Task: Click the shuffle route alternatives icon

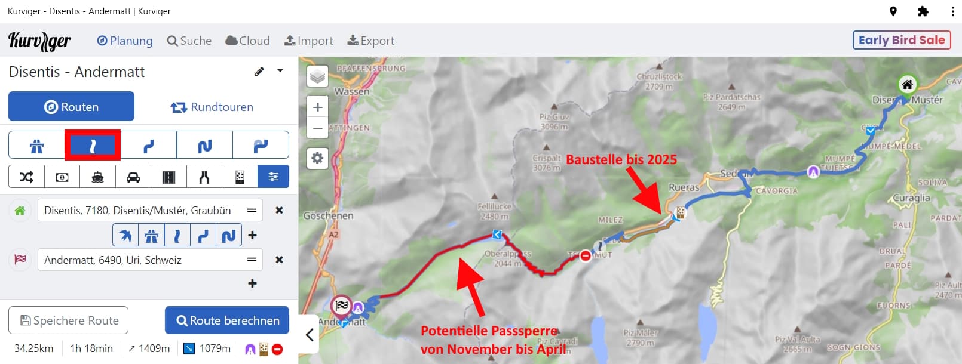Action: click(26, 177)
